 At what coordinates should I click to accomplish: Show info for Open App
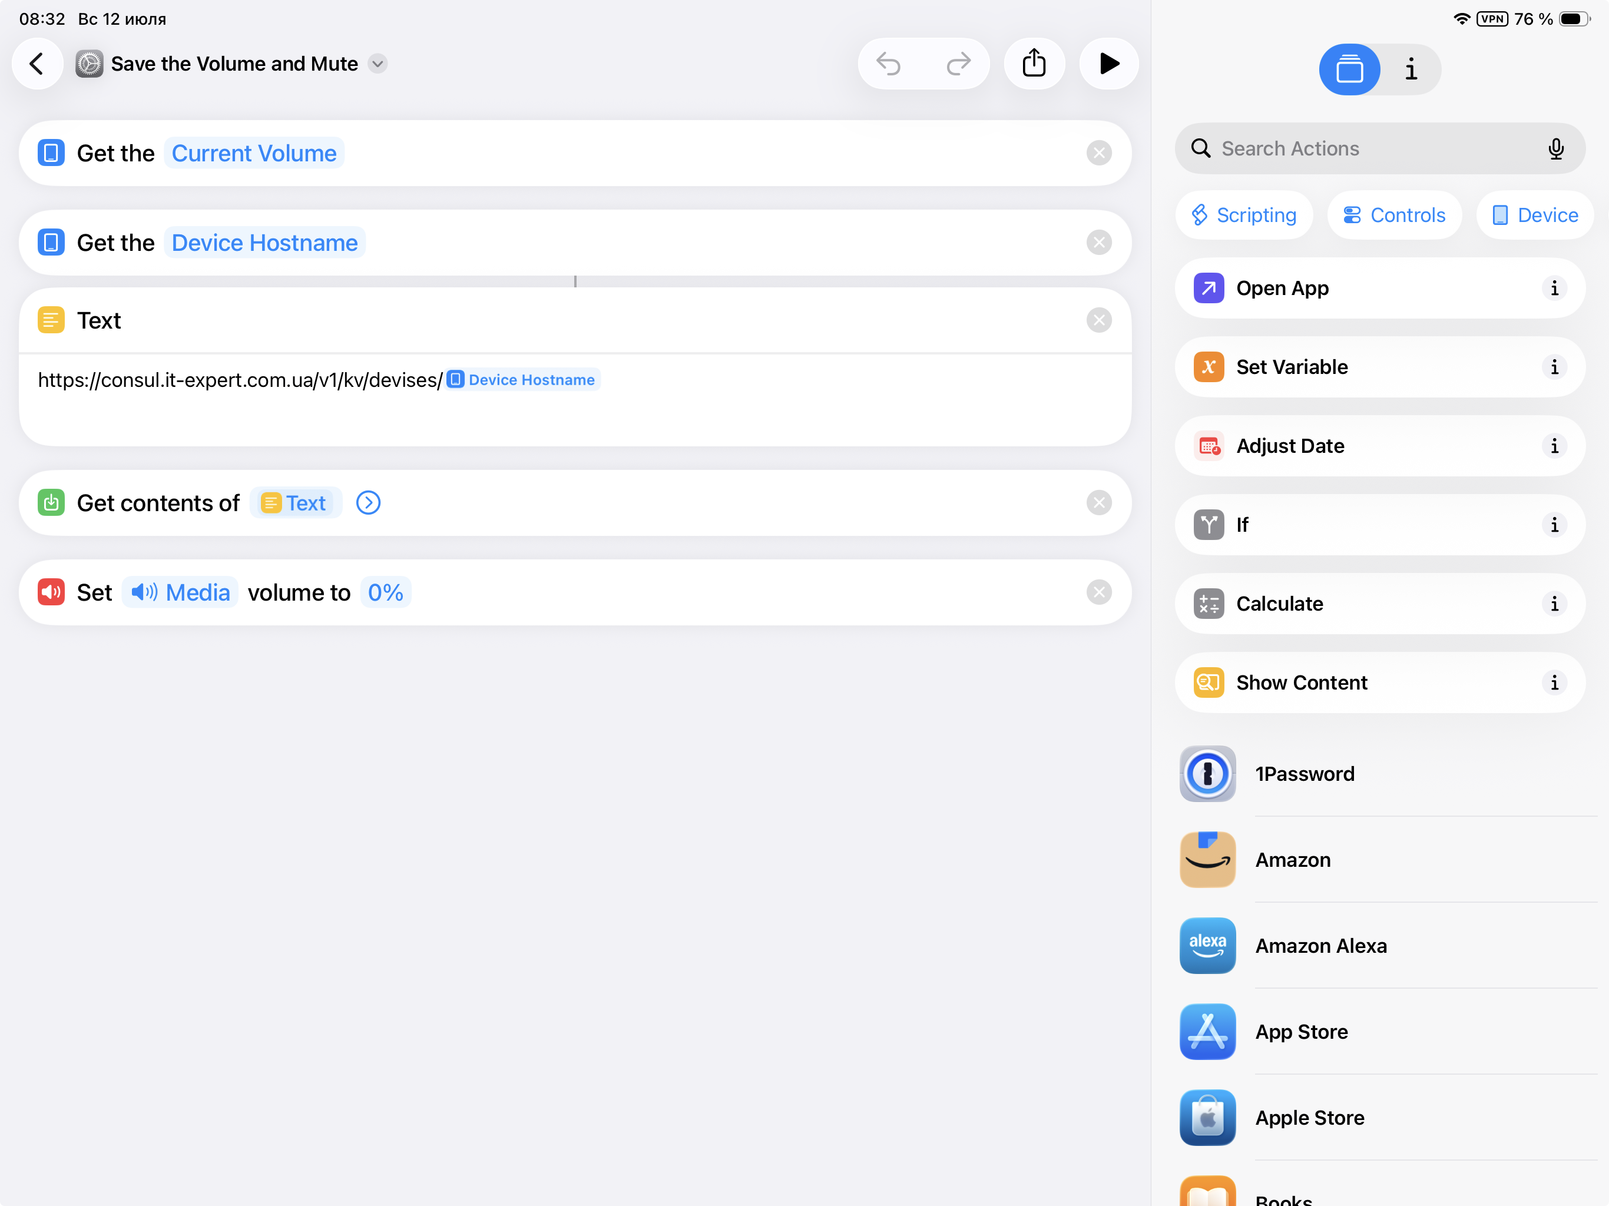[1554, 288]
